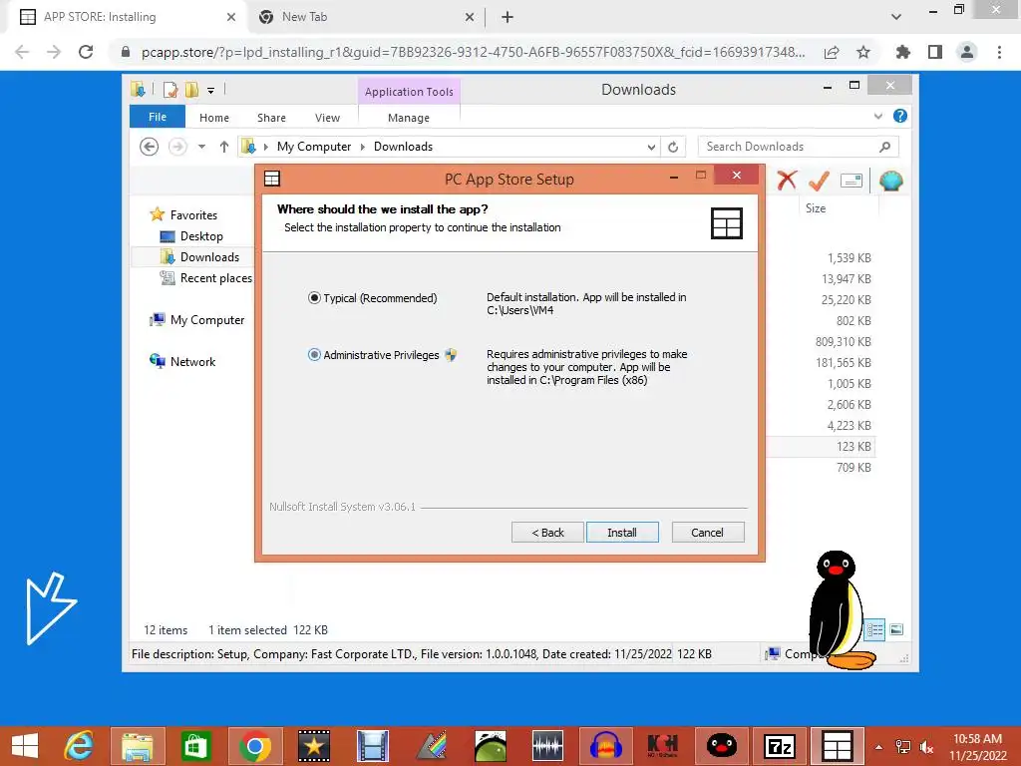Viewport: 1021px width, 766px height.
Task: Launch Internet Explorer from taskbar
Action: (x=79, y=746)
